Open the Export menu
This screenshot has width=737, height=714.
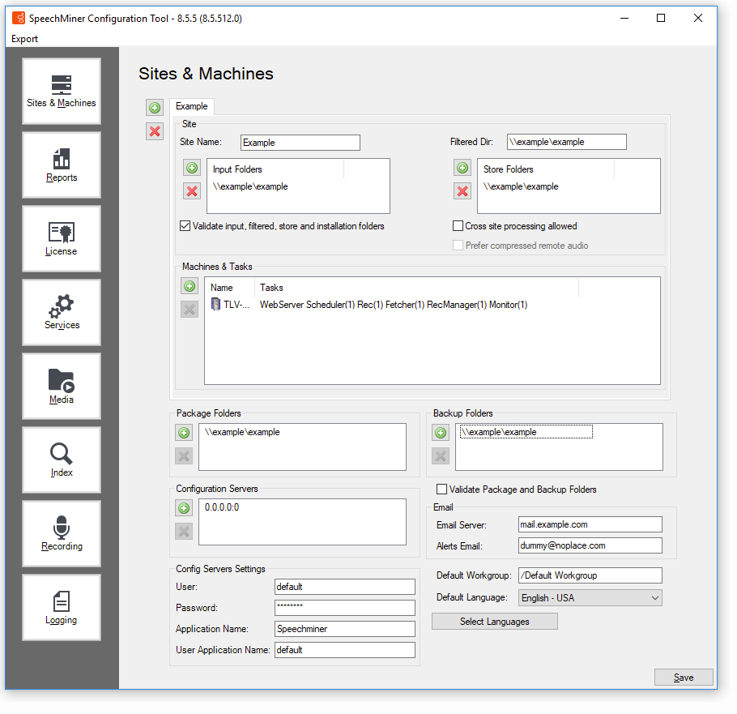24,38
